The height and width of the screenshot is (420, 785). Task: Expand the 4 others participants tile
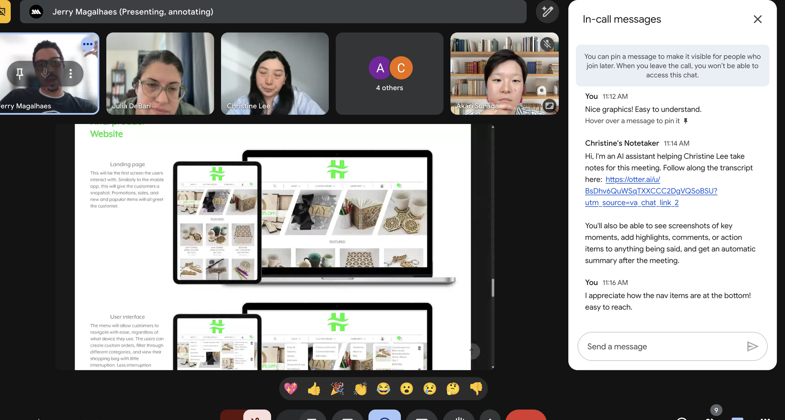(389, 73)
